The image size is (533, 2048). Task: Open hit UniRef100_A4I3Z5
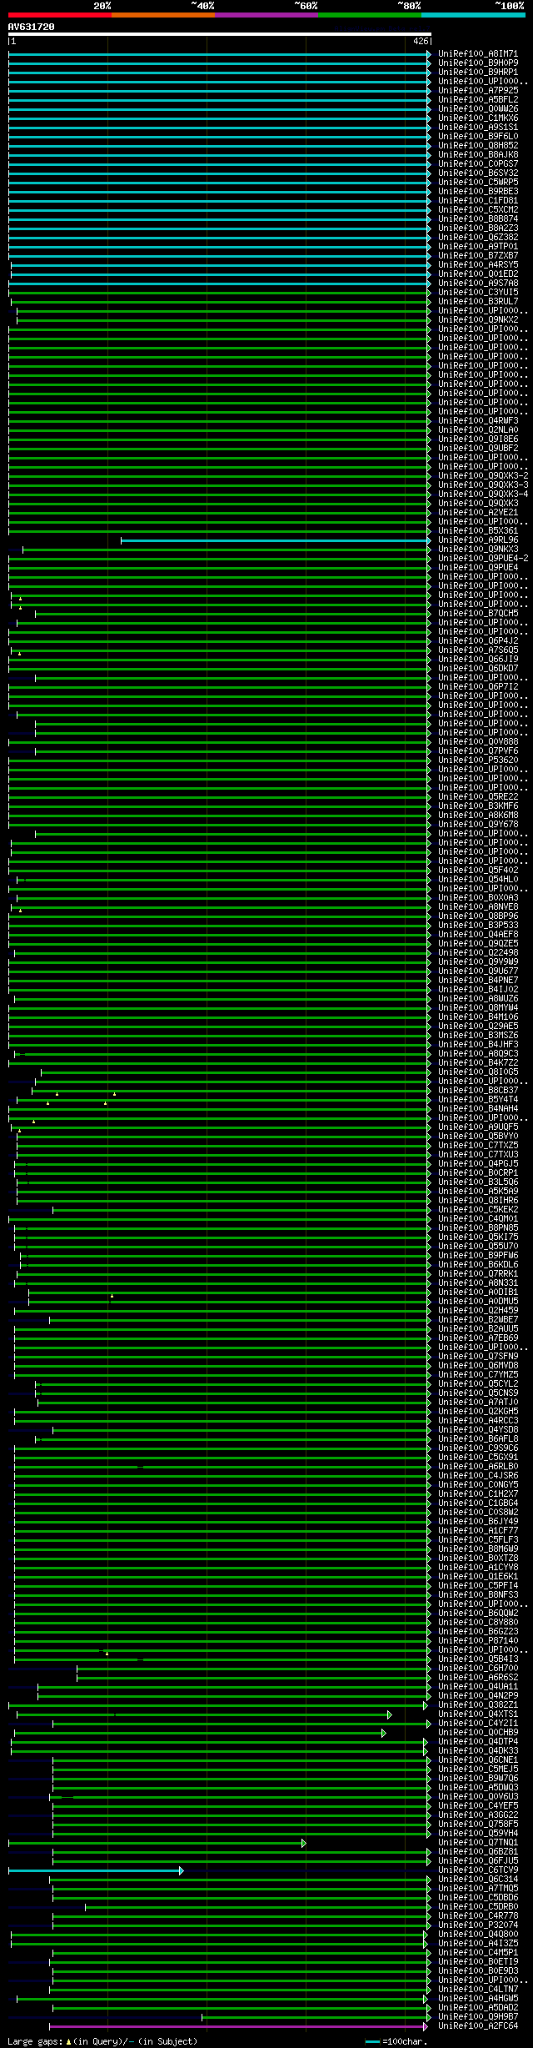coord(478,1944)
